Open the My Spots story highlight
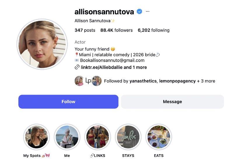The image size is (250, 165). tap(36, 137)
